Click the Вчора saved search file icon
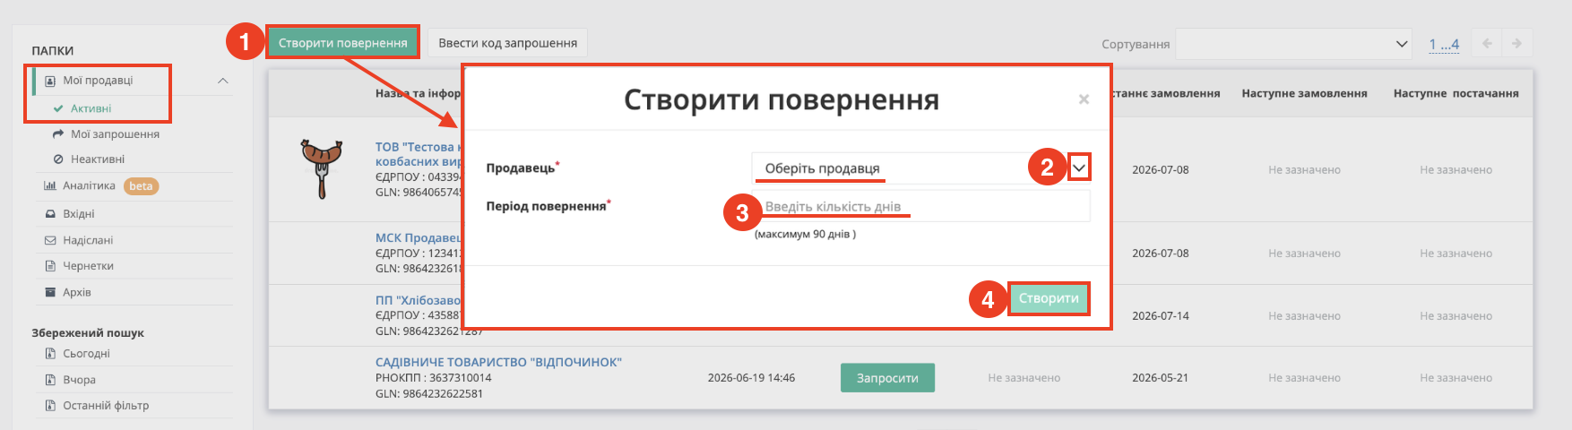 (50, 380)
